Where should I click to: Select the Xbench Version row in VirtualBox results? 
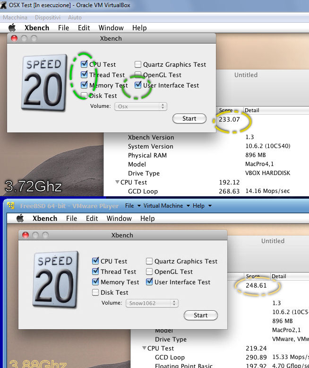coord(206,137)
